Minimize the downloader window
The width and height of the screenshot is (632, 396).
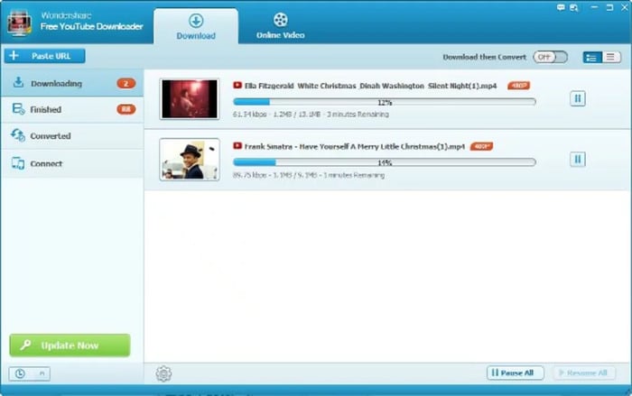point(594,7)
